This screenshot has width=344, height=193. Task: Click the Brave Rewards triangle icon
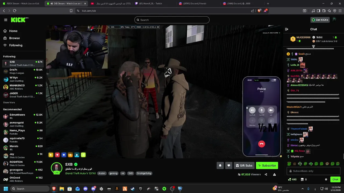click(266, 11)
